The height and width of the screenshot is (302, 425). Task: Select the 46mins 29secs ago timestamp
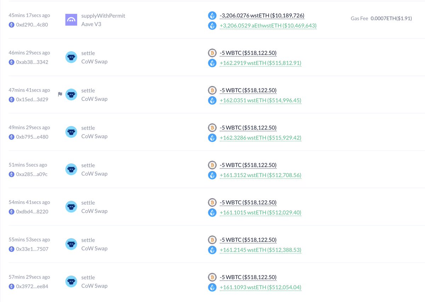pos(29,53)
